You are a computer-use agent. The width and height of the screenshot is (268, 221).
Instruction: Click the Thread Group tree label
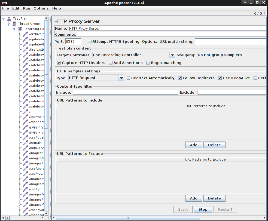pyautogui.click(x=29, y=24)
